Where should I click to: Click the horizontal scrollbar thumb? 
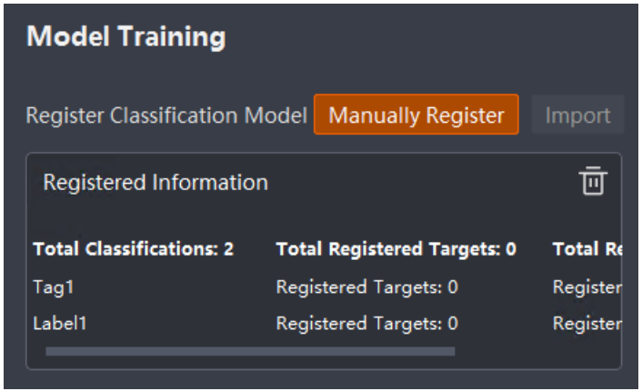coord(250,351)
